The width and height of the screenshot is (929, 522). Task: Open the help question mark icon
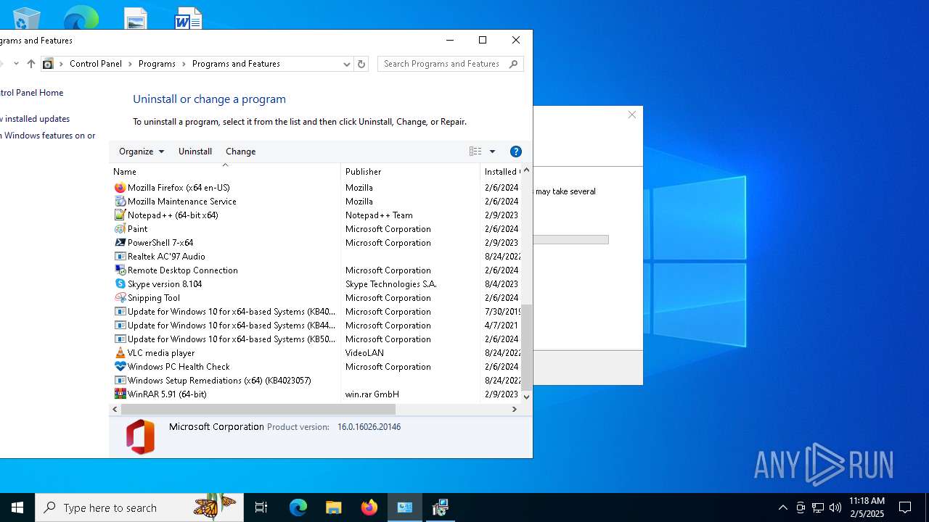516,152
